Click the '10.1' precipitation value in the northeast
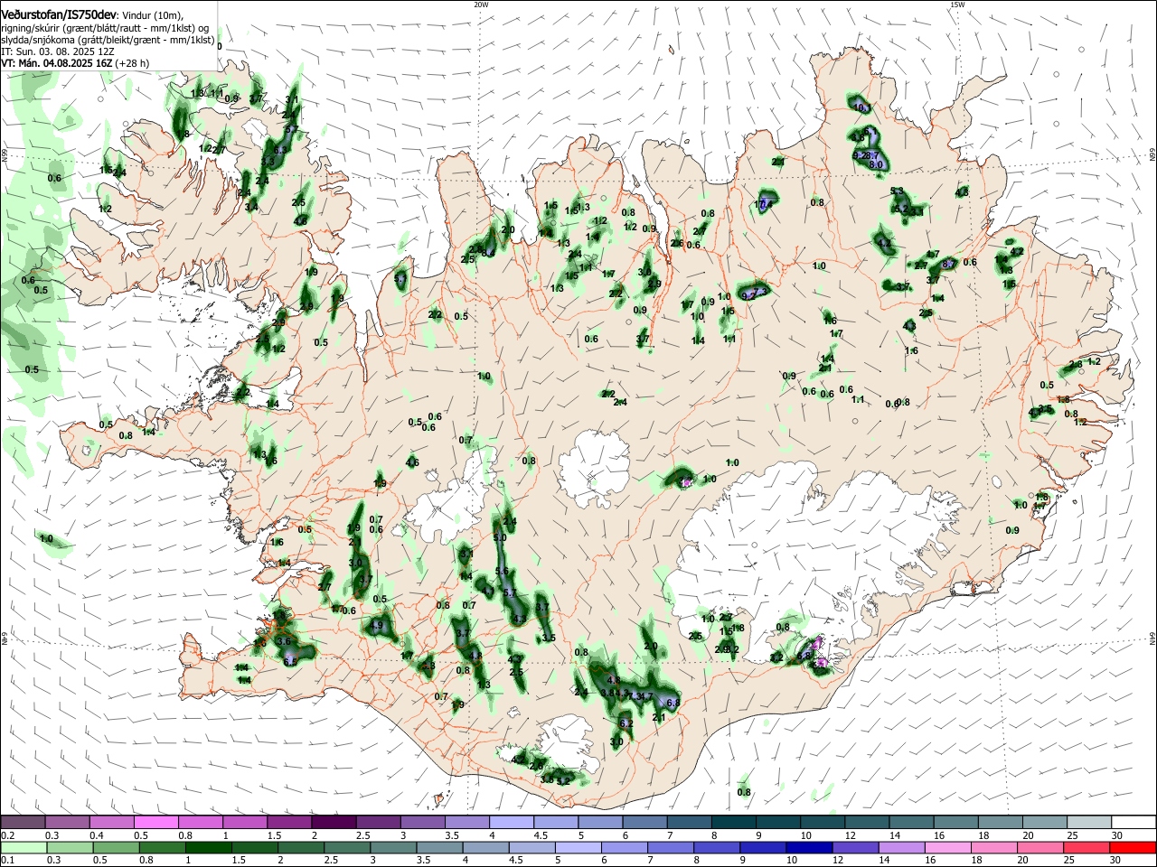The width and height of the screenshot is (1157, 867). 861,107
